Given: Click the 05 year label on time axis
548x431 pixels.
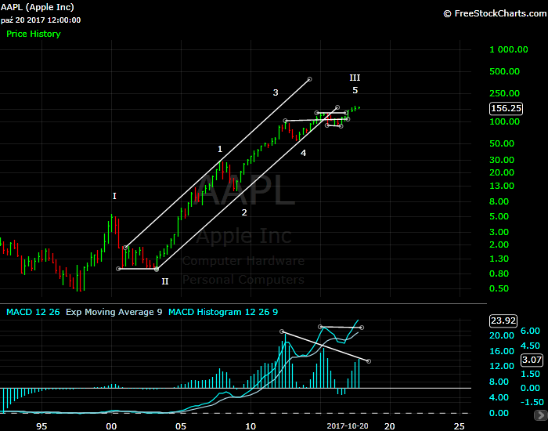Looking at the screenshot, I should pos(181,426).
